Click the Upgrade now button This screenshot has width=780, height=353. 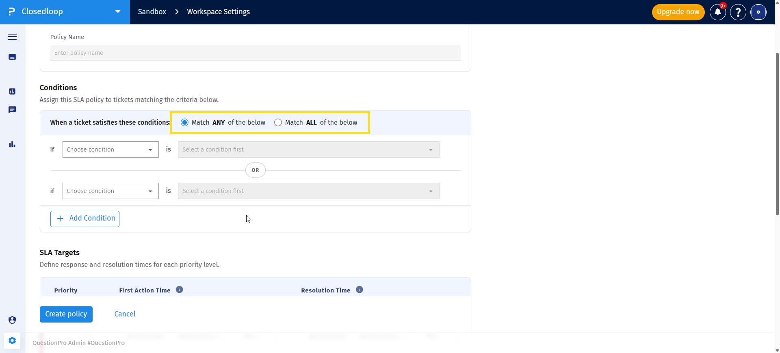click(678, 12)
